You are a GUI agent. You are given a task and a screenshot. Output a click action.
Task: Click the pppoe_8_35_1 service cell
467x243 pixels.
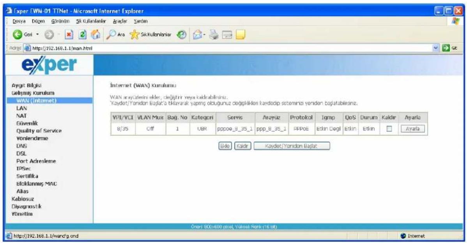[235, 129]
